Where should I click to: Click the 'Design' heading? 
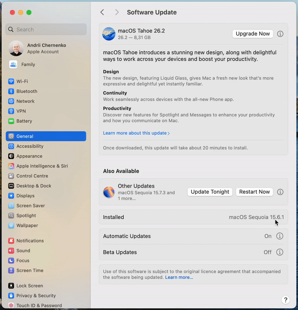[111, 72]
